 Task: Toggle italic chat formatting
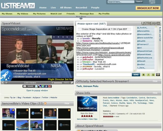(148, 75)
